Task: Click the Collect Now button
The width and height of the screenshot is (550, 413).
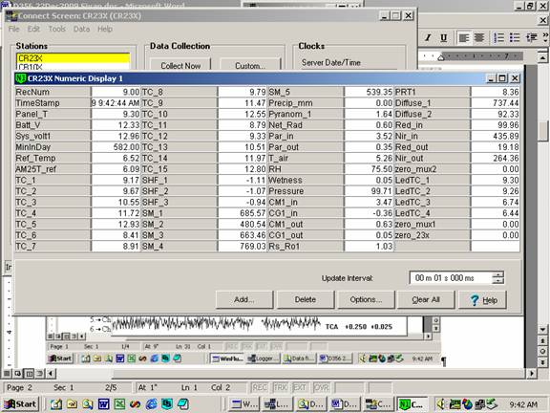Action: coord(180,65)
